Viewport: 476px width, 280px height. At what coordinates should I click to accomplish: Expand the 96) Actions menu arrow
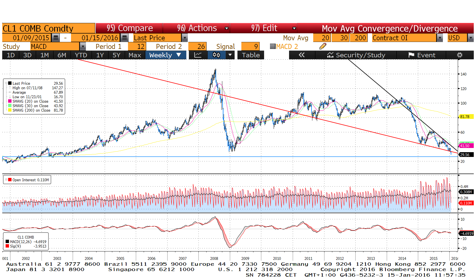coord(226,28)
